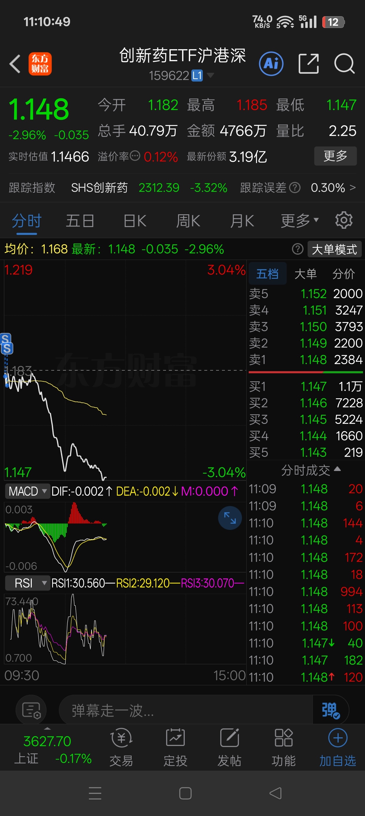The height and width of the screenshot is (816, 365).
Task: Tap the 卖3 1.150 order row
Action: pyautogui.click(x=306, y=326)
